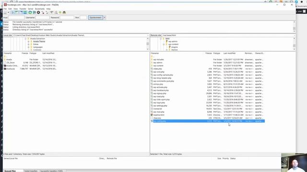Viewport: 307px width, 172px height.
Task: Open the Quickconnect history dropdown arrow
Action: click(x=105, y=18)
